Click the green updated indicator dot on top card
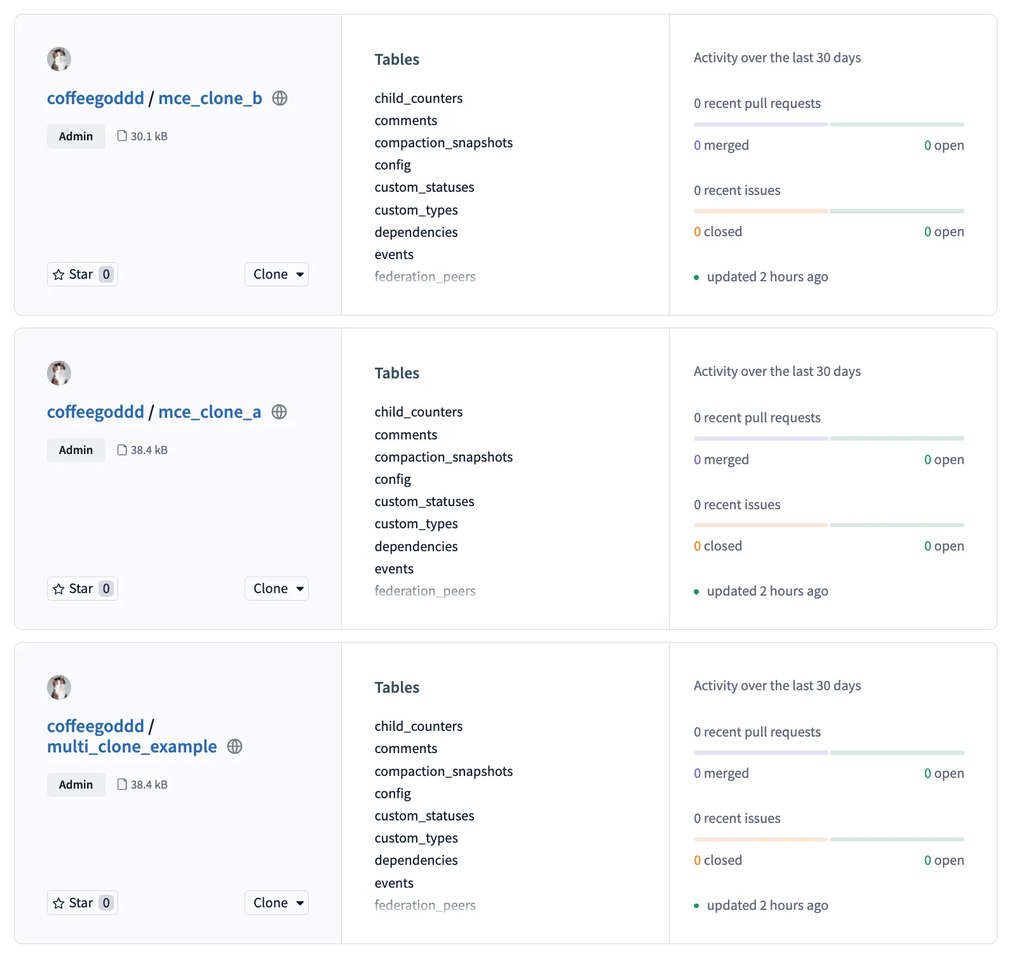Screen dimensions: 1014x955 696,277
